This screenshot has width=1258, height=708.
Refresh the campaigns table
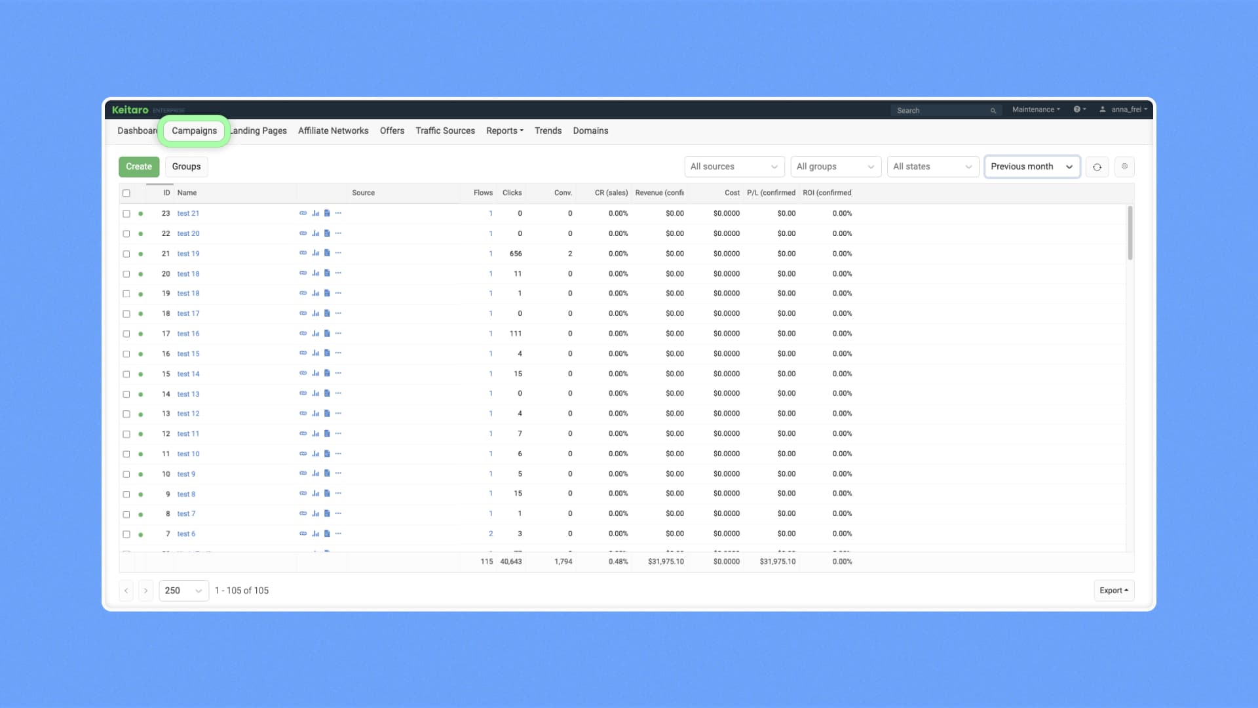click(x=1097, y=167)
